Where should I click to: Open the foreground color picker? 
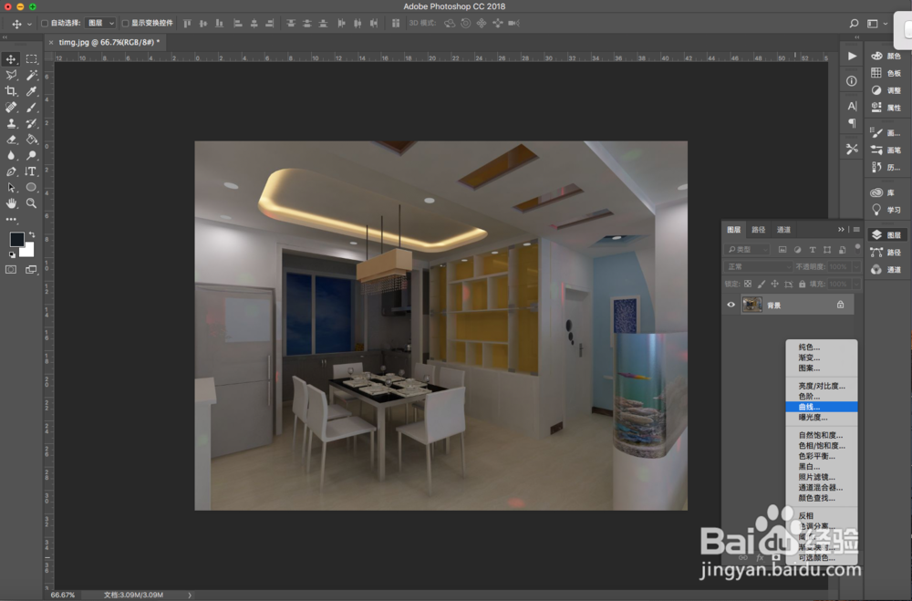[x=16, y=239]
